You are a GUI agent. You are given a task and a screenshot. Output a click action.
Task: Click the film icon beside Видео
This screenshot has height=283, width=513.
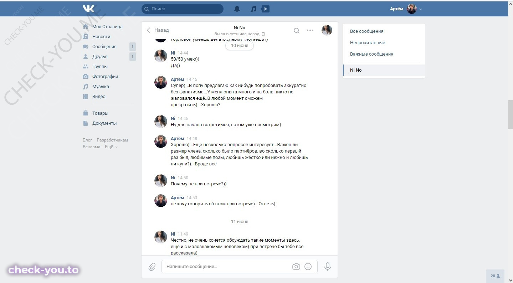86,97
